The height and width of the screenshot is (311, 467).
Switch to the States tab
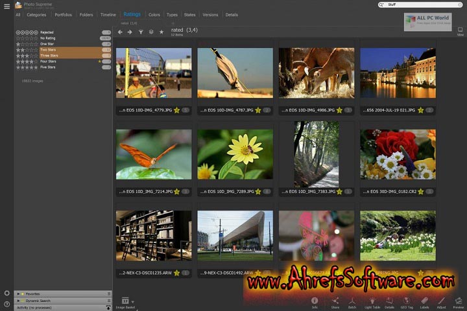pos(189,15)
